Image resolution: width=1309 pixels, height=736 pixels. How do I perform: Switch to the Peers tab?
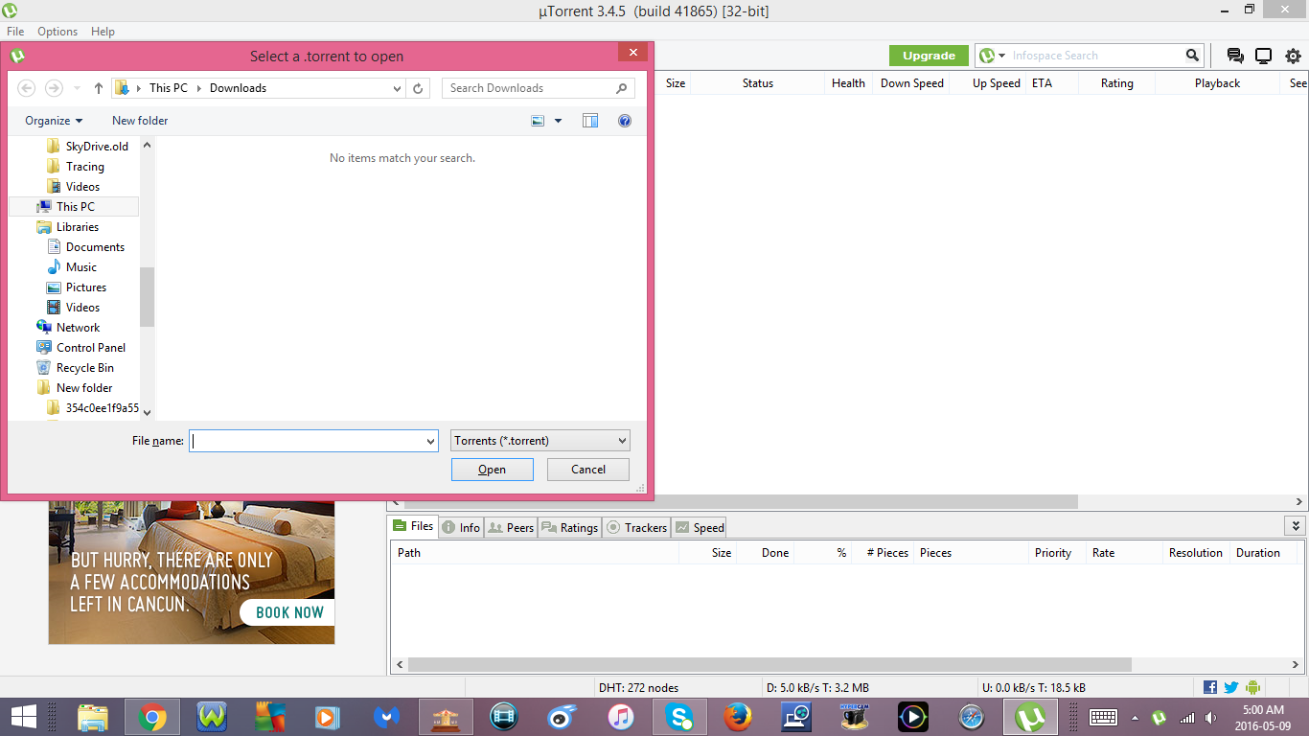click(x=511, y=527)
